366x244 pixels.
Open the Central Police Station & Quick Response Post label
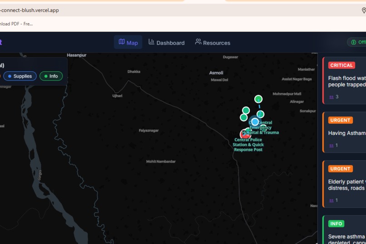[x=248, y=144]
